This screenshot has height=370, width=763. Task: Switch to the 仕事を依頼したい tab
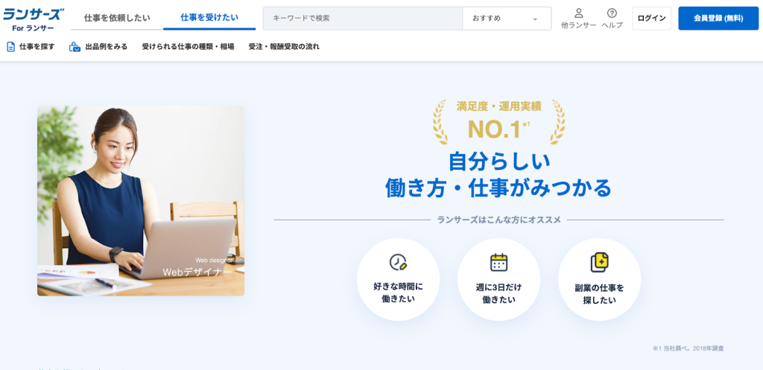tap(117, 18)
